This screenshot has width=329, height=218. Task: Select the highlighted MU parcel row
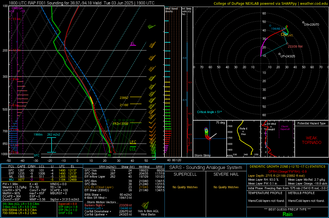pos(42,180)
